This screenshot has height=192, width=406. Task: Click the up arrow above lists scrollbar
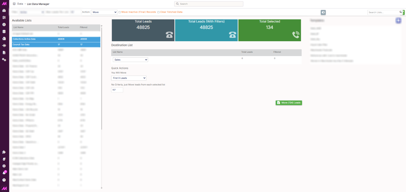pyautogui.click(x=102, y=26)
